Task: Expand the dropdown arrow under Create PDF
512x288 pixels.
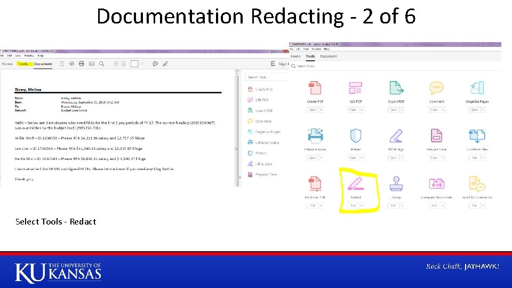Action: (x=321, y=110)
